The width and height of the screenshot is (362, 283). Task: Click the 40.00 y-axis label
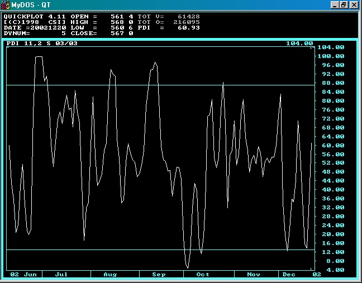pos(333,190)
